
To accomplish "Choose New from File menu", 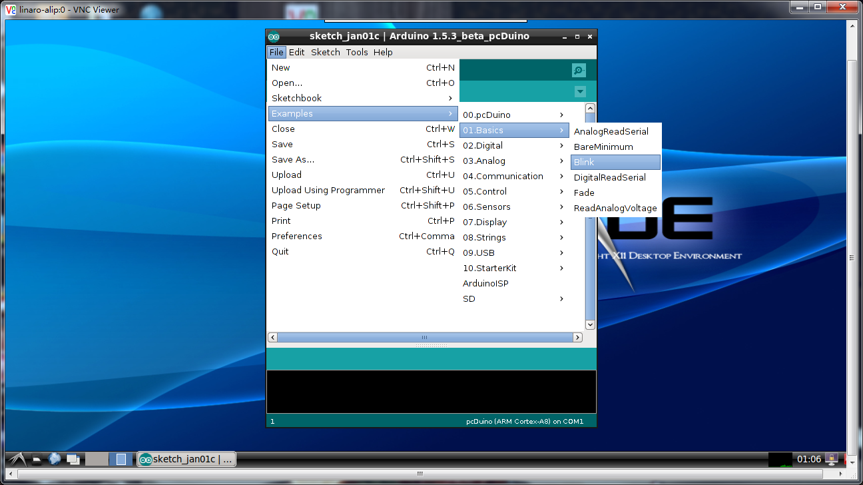I will coord(364,67).
